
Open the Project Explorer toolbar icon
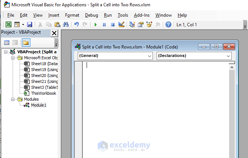(132, 24)
